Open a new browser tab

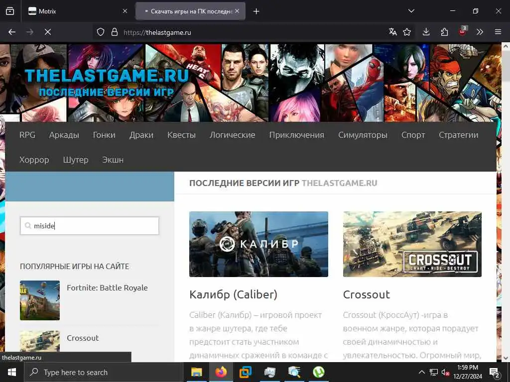256,11
